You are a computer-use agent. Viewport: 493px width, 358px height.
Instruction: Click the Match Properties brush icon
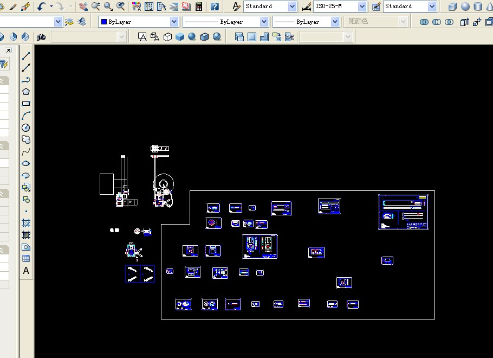[x=13, y=7]
